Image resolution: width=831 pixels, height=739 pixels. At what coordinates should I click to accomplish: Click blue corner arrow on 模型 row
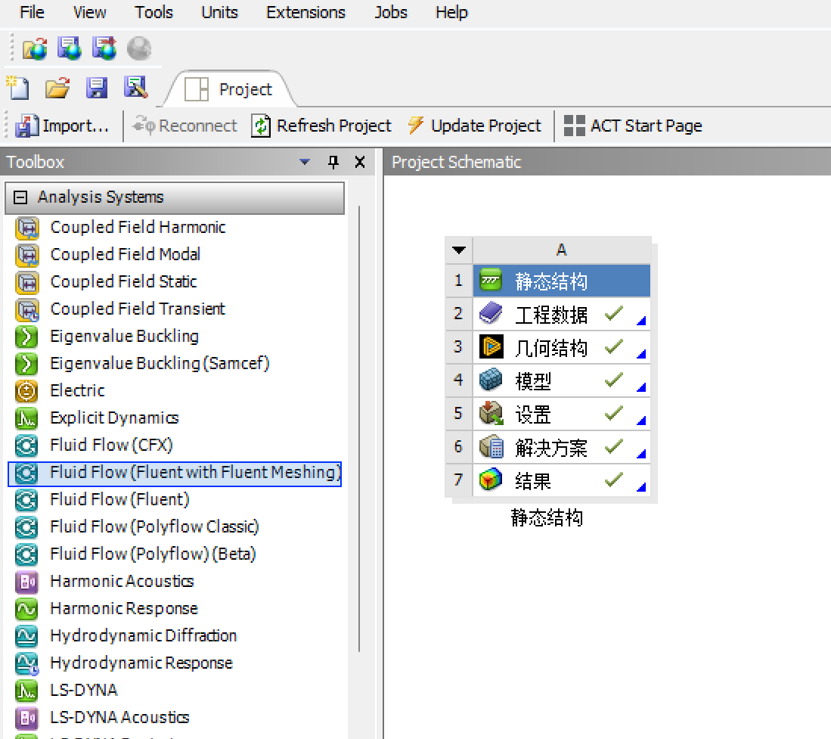click(641, 387)
